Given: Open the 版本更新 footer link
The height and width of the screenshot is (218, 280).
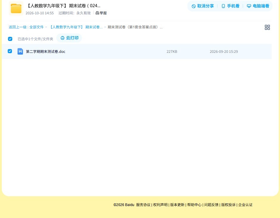Looking at the screenshot, I should pyautogui.click(x=177, y=205).
